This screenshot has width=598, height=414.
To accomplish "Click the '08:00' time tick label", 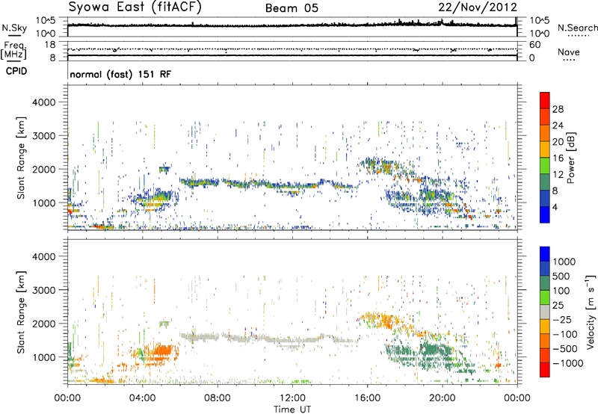I will tap(218, 398).
